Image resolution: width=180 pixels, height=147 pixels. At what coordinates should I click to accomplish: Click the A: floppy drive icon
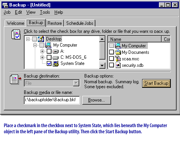tap(56, 51)
